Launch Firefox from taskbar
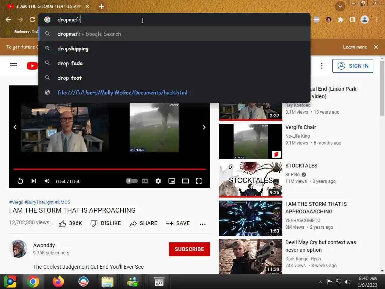The height and width of the screenshot is (289, 385). click(58, 281)
